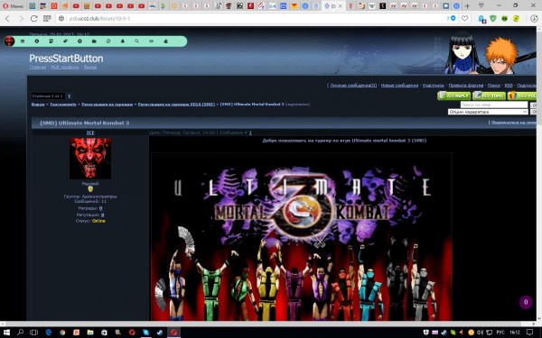Open the RSS link
542x338 pixels.
509,86
